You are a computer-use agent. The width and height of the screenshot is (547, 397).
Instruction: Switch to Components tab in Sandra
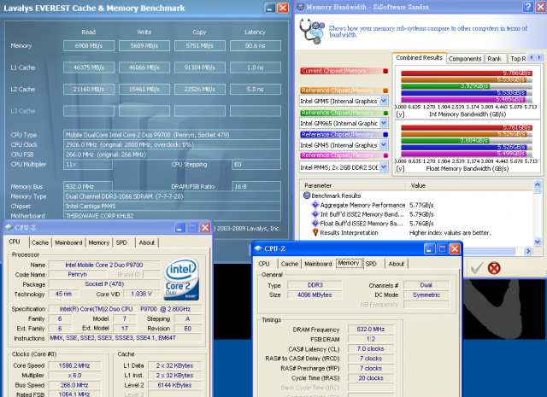[465, 59]
